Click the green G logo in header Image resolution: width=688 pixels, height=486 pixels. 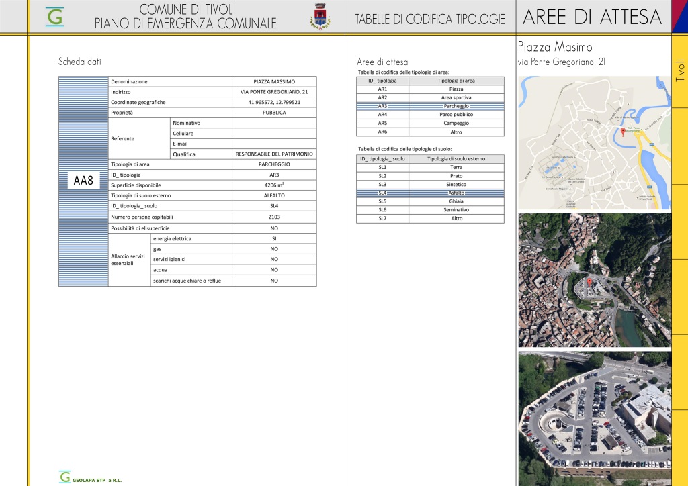pyautogui.click(x=55, y=17)
